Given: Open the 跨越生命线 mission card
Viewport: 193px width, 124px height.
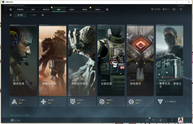Looking at the screenshot, I should coord(52,60).
